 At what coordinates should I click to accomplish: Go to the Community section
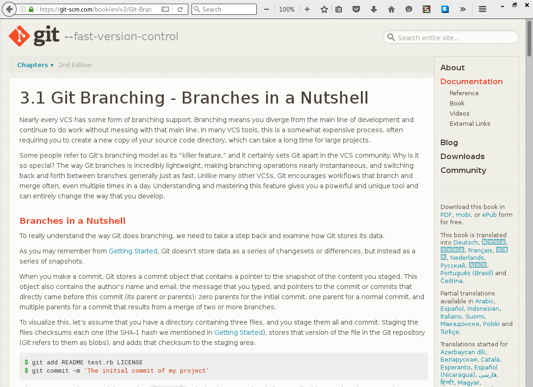[463, 170]
